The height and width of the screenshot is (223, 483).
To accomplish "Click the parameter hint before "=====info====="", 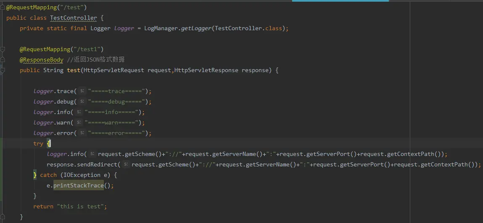I will [79, 112].
